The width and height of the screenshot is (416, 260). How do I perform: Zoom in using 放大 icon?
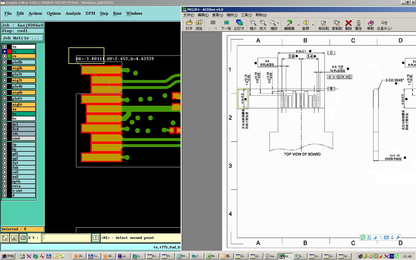point(263,23)
